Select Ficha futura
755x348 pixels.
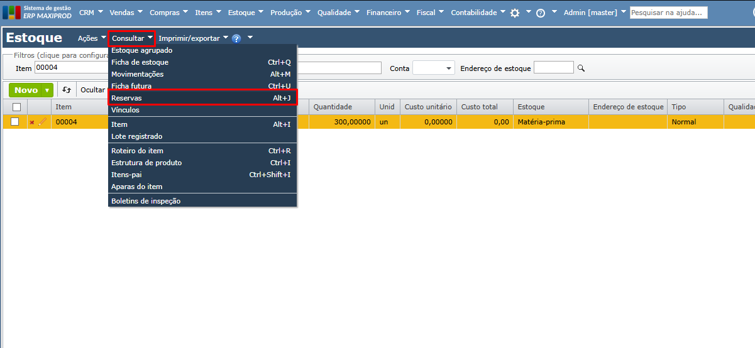202,86
